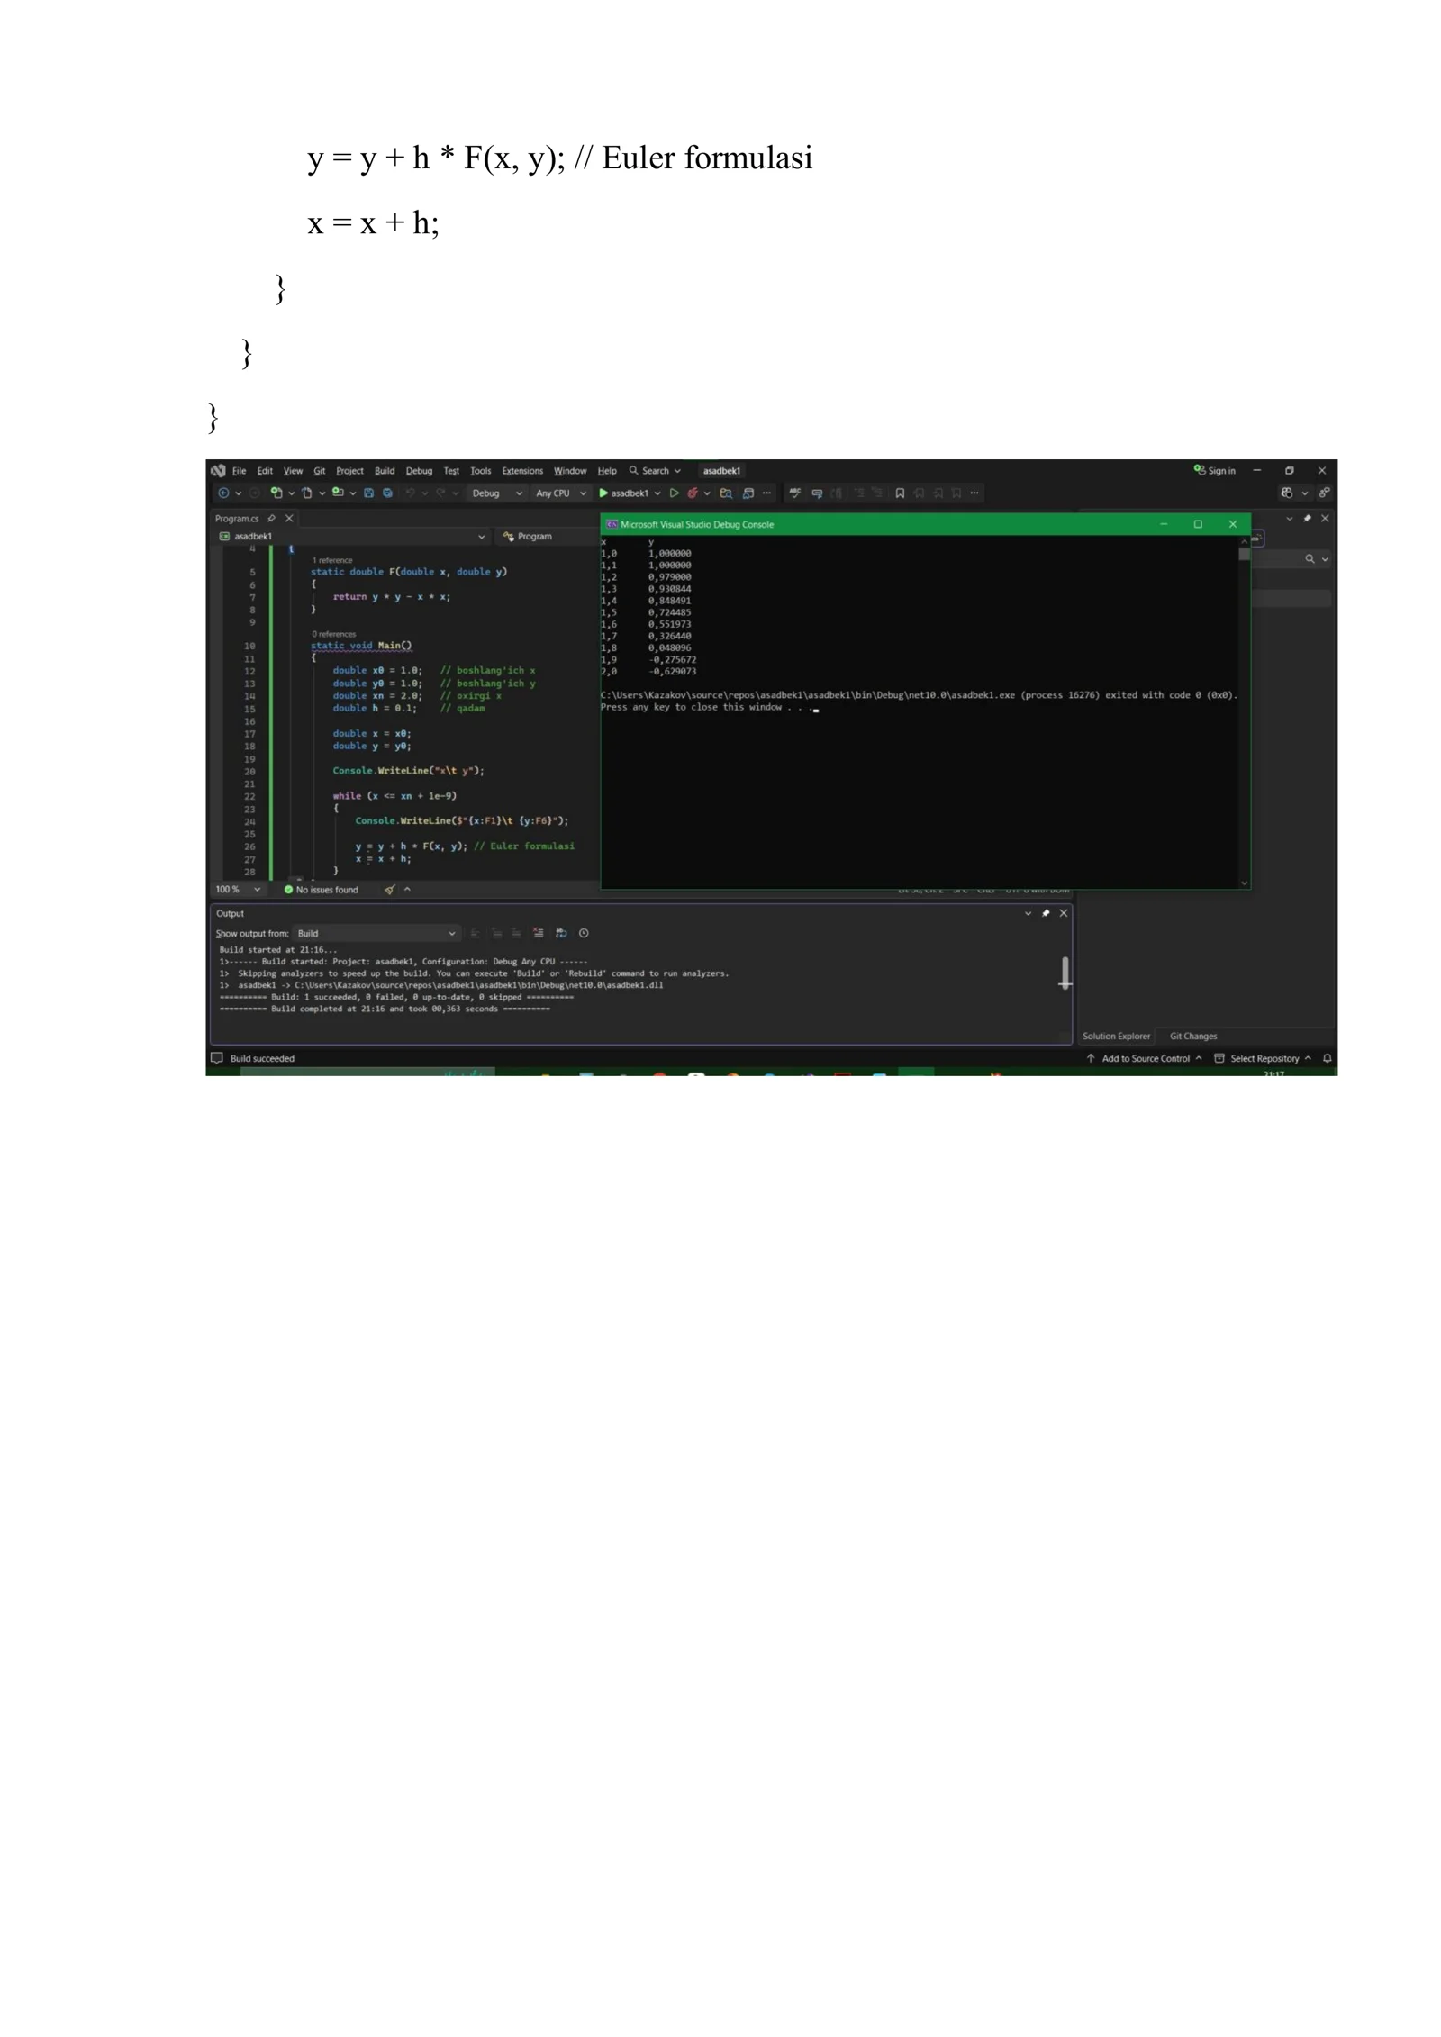Open the 100 % zoom level dropdown
The image size is (1441, 2037).
[239, 890]
